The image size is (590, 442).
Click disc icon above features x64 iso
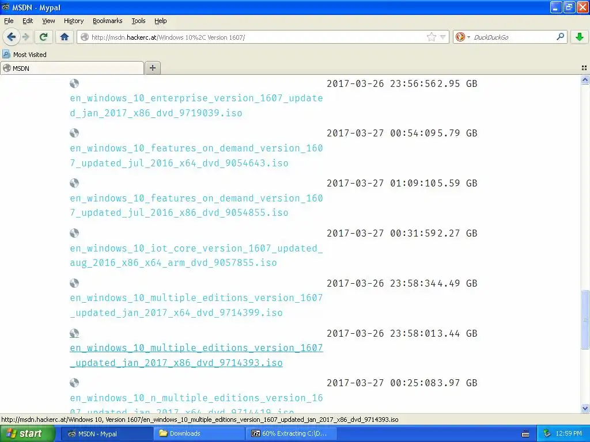tap(74, 133)
